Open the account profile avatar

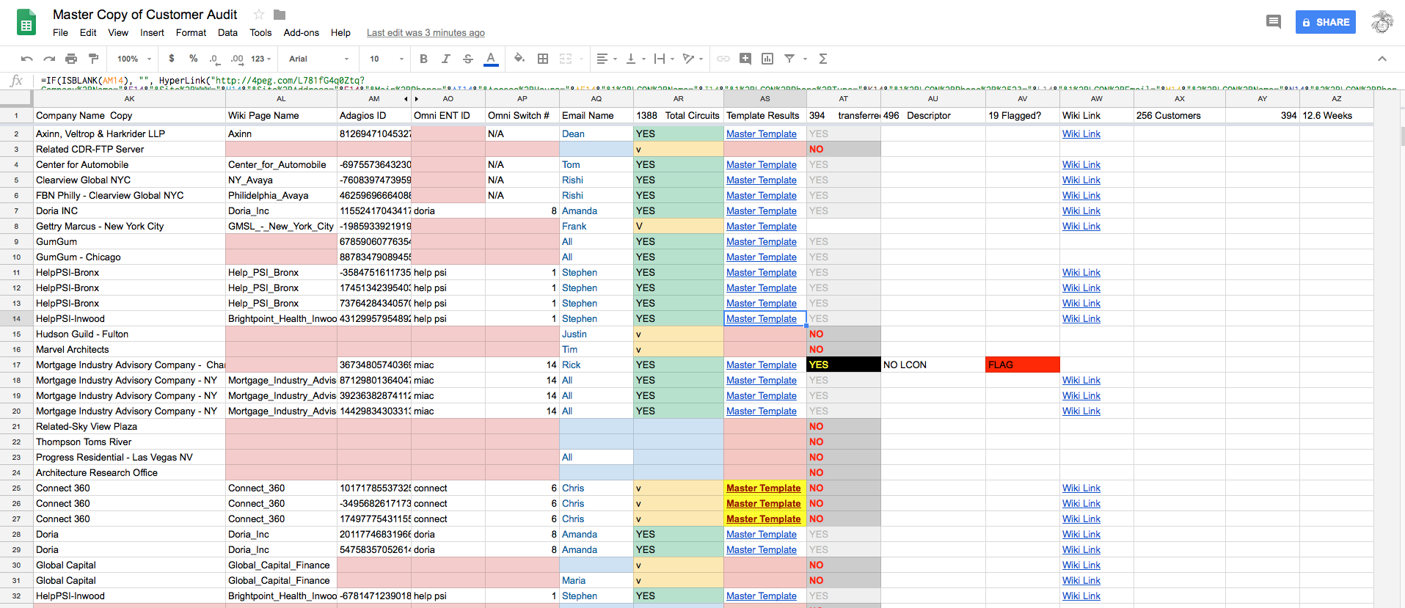[1382, 22]
